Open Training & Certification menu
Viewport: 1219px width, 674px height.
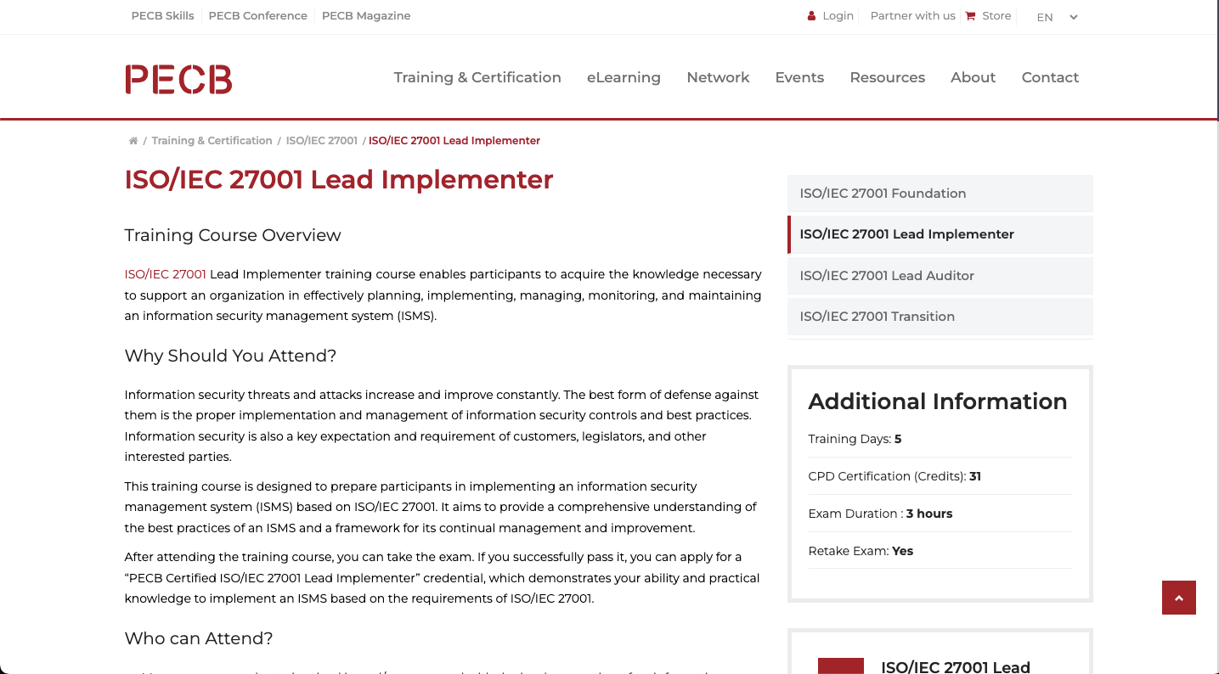[x=477, y=77]
